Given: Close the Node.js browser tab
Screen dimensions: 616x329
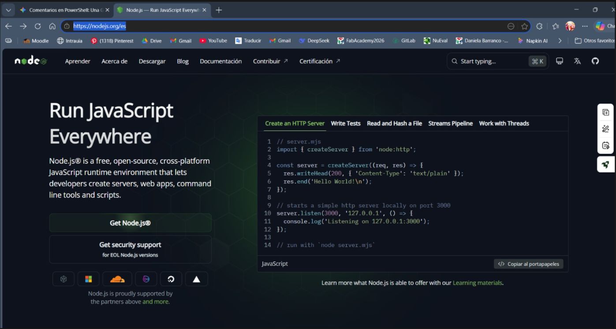Looking at the screenshot, I should (204, 10).
